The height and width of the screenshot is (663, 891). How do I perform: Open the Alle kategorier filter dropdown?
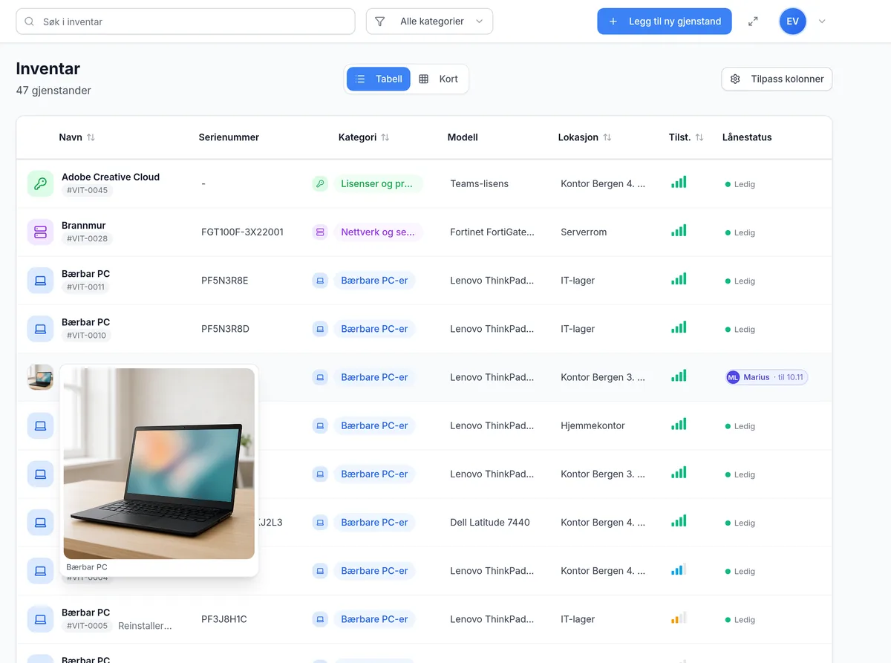pyautogui.click(x=429, y=22)
